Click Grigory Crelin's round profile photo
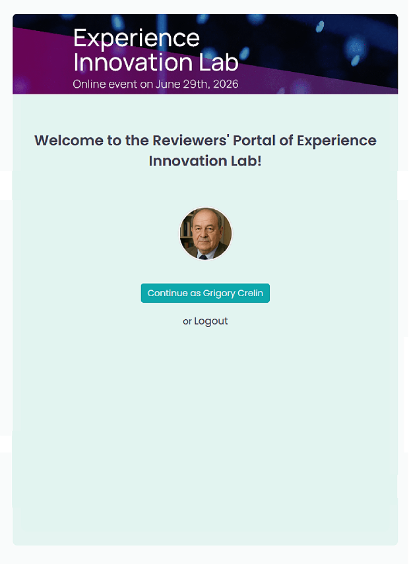The height and width of the screenshot is (564, 409). (x=206, y=234)
